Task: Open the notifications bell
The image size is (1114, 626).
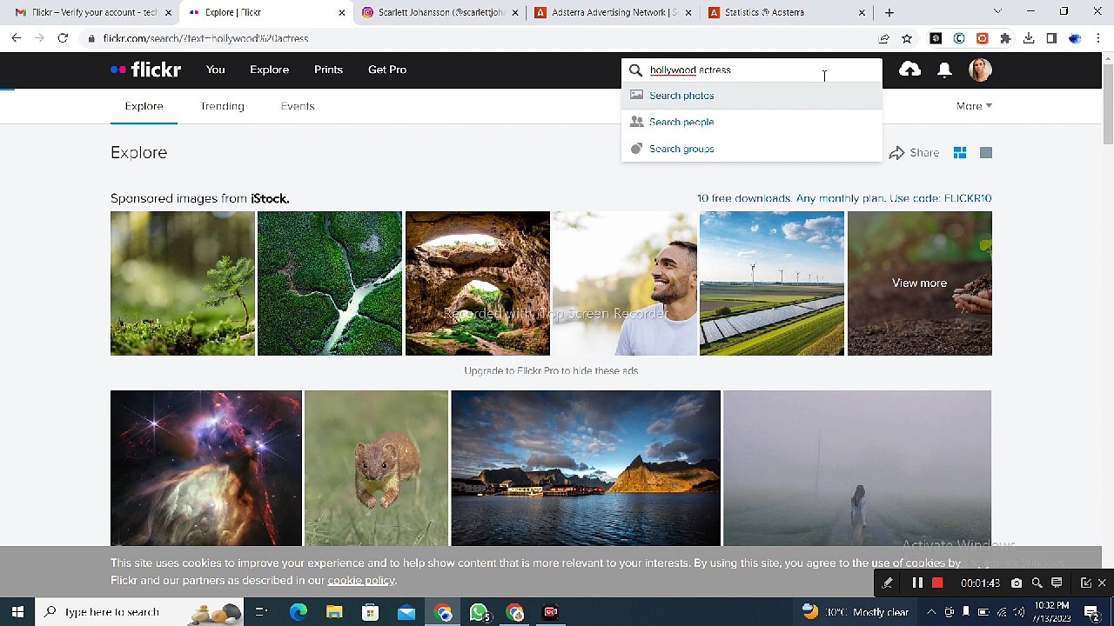Action: (944, 70)
